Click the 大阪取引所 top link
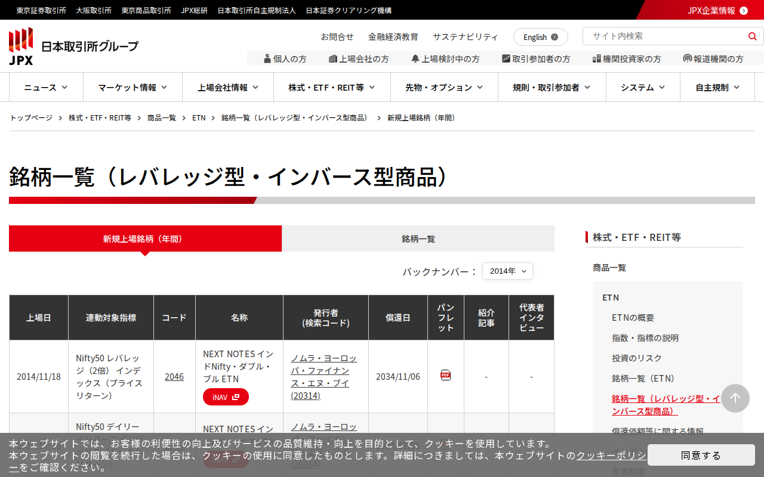Screen dimensions: 764x477 click(94, 10)
